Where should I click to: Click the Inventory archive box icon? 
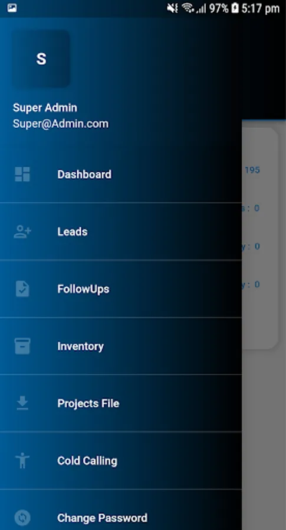coord(22,346)
